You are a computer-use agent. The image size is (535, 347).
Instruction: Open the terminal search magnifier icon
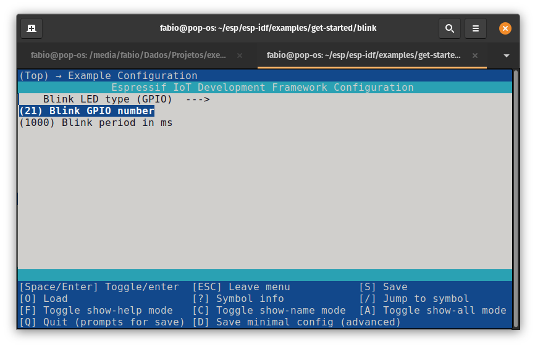(449, 28)
